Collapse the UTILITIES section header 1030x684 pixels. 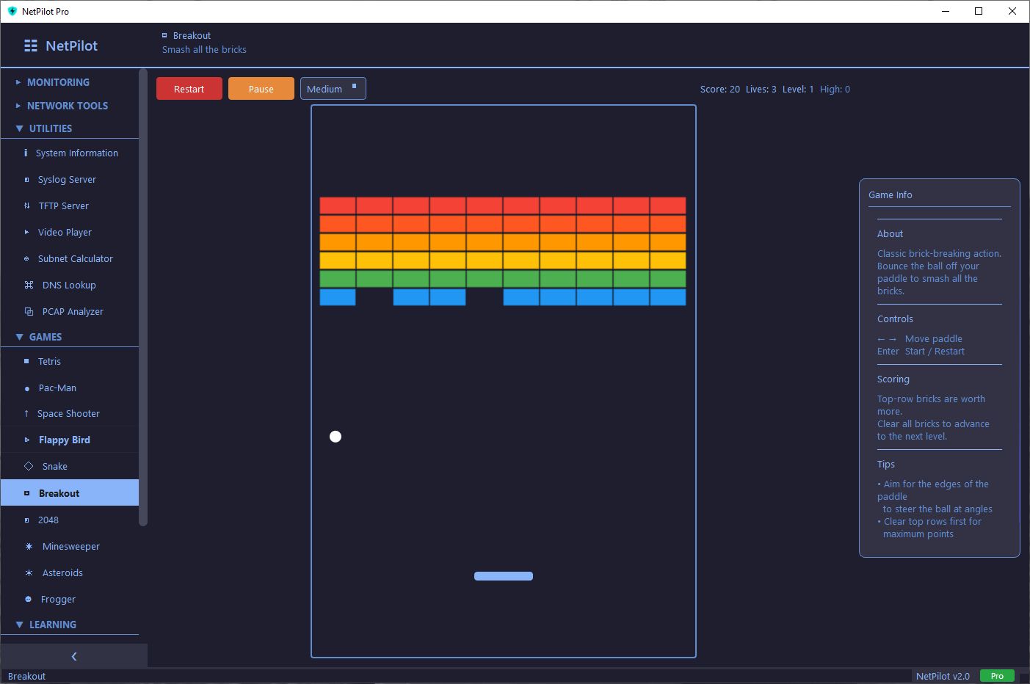pyautogui.click(x=50, y=128)
